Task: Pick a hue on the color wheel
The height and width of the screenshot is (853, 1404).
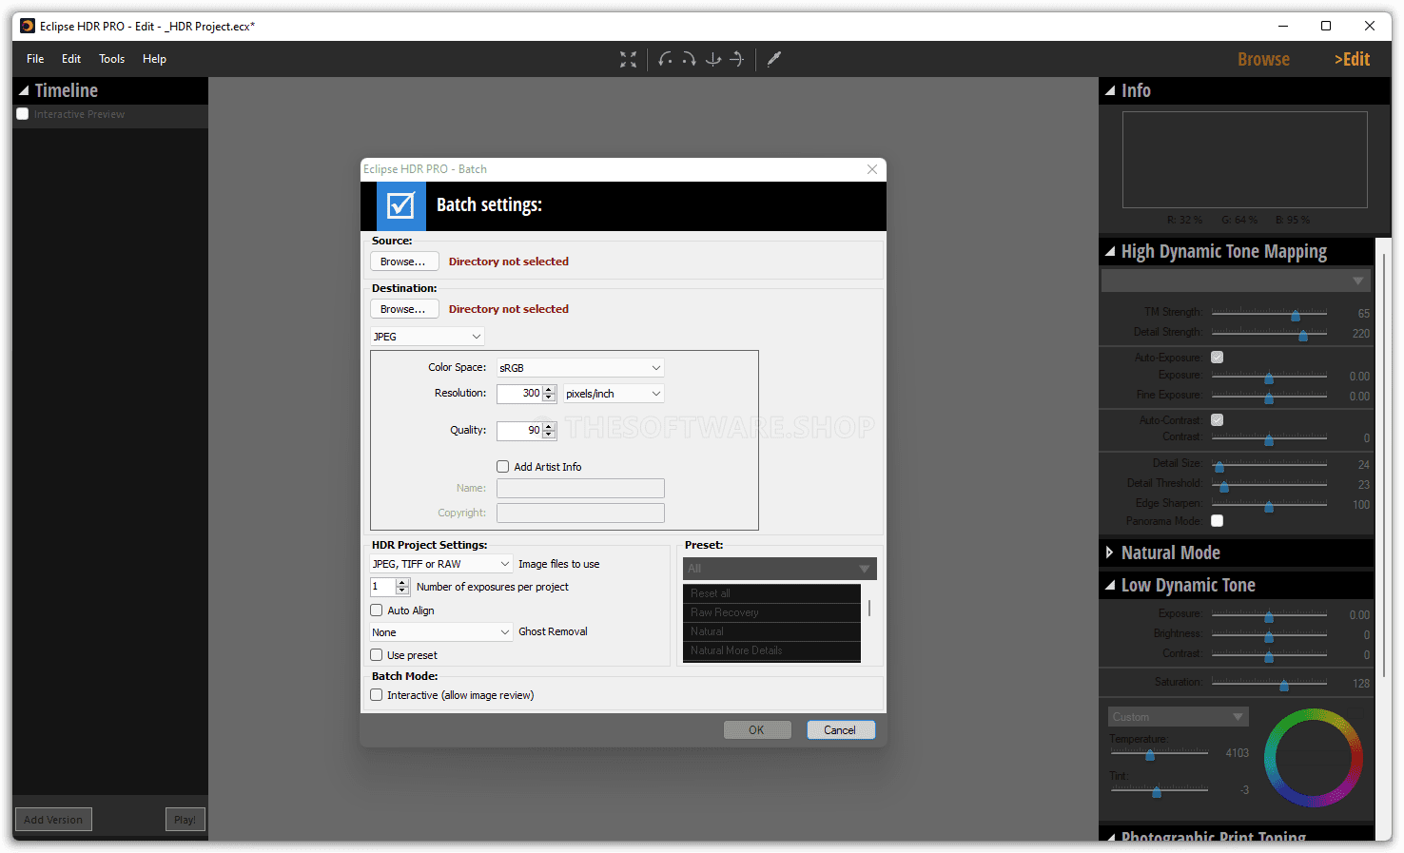Action: click(x=1314, y=758)
